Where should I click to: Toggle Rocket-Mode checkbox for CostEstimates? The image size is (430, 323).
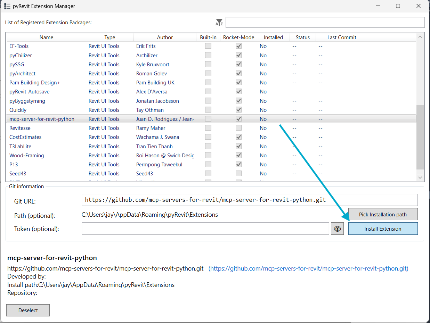pos(238,137)
